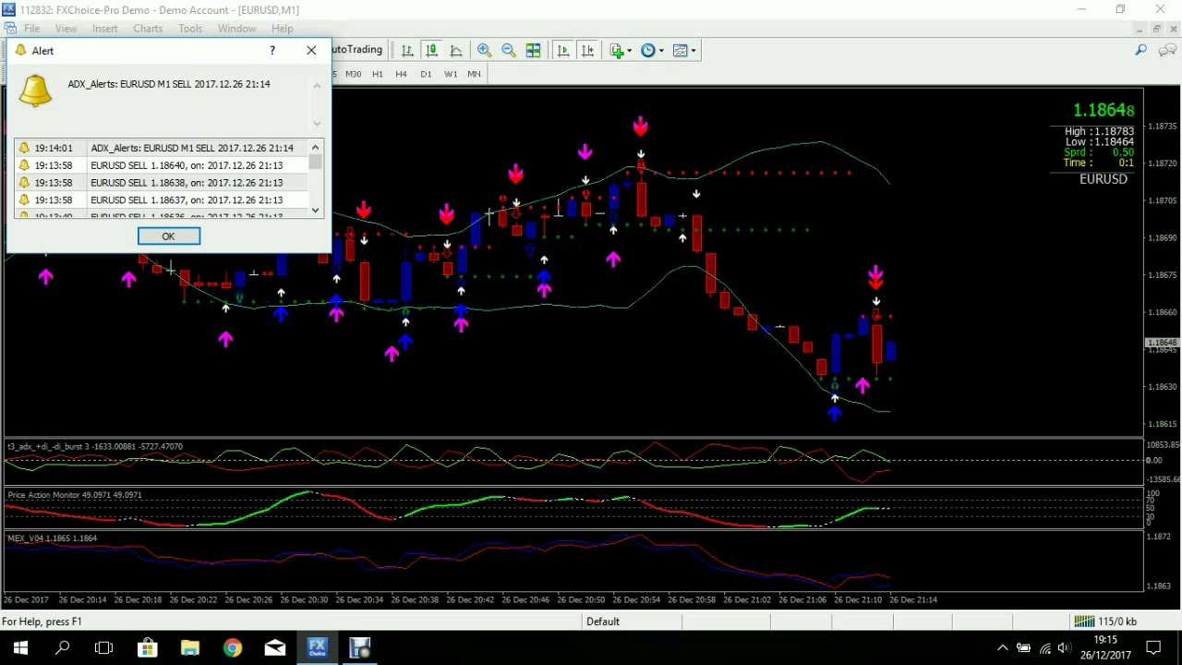Click the large bell icon in Alert
Image resolution: width=1182 pixels, height=665 pixels.
click(35, 90)
